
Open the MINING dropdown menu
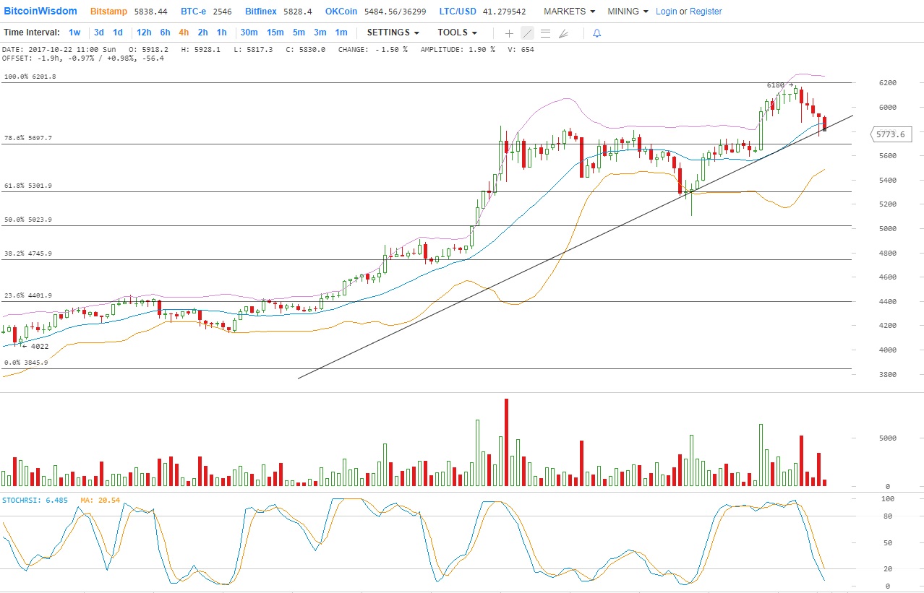pos(628,12)
